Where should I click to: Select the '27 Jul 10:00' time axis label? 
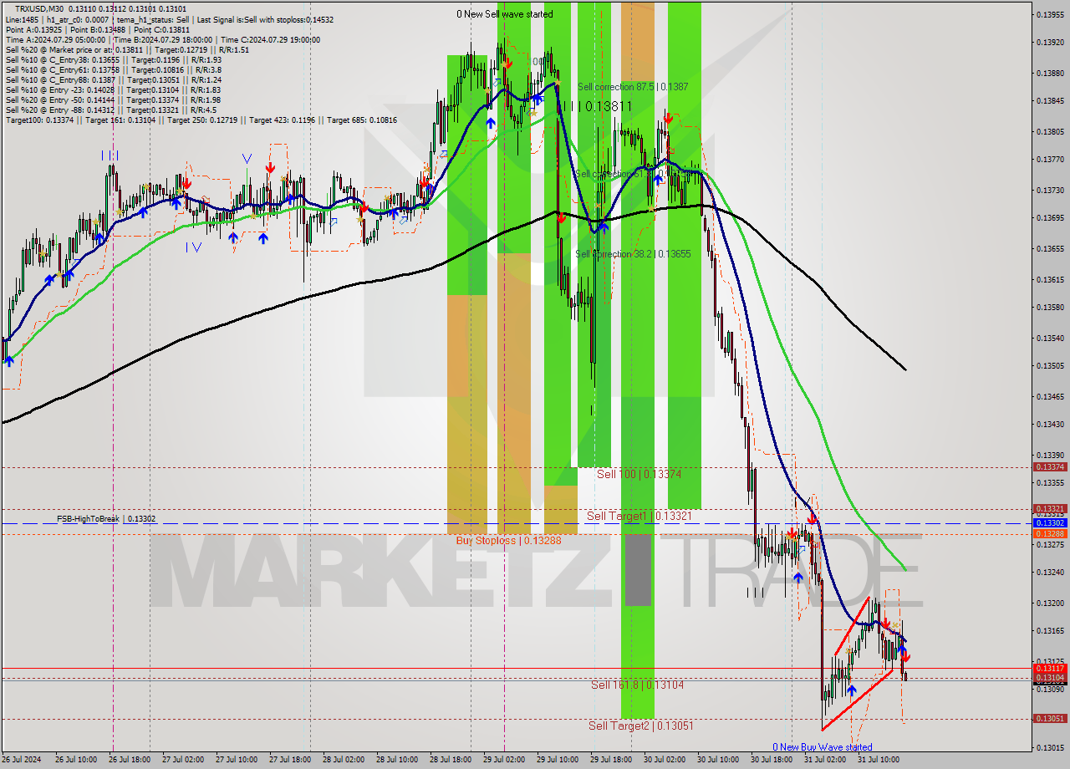point(237,760)
